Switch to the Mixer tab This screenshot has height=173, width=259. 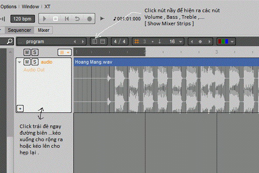[44, 30]
